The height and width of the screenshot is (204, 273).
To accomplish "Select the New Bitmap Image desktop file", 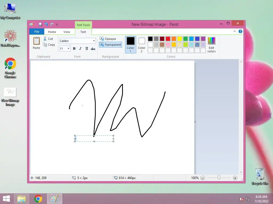I will pyautogui.click(x=10, y=97).
